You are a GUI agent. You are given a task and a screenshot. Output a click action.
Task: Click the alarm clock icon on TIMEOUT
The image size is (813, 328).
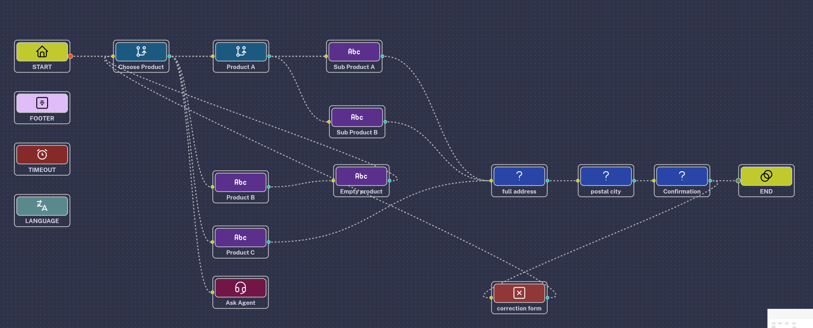tap(42, 154)
